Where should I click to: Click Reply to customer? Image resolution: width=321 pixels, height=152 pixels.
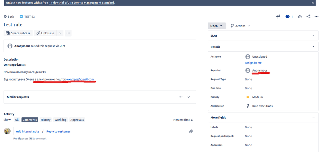click(x=58, y=131)
